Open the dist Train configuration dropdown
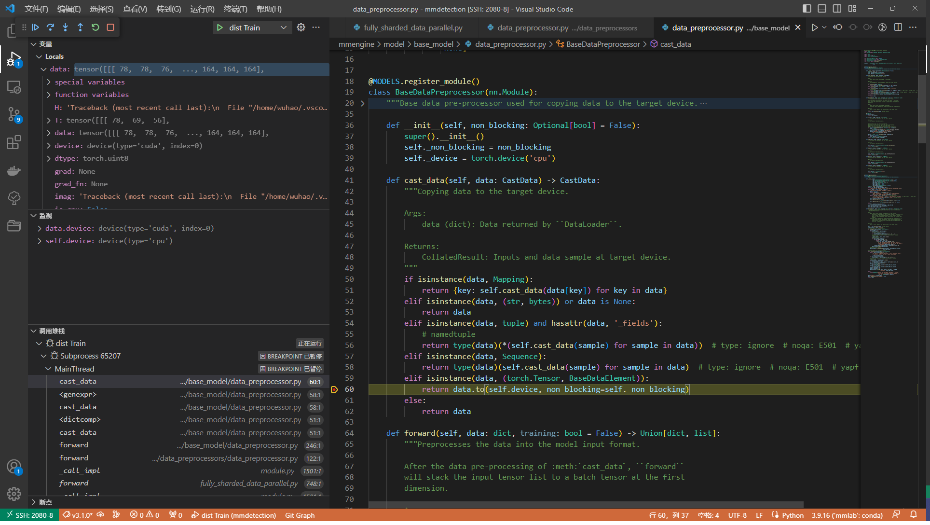The height and width of the screenshot is (525, 930). coord(284,28)
